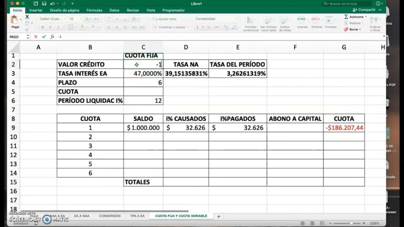
Task: Switch to the TPA A EA sheet tab
Action: pos(137,216)
